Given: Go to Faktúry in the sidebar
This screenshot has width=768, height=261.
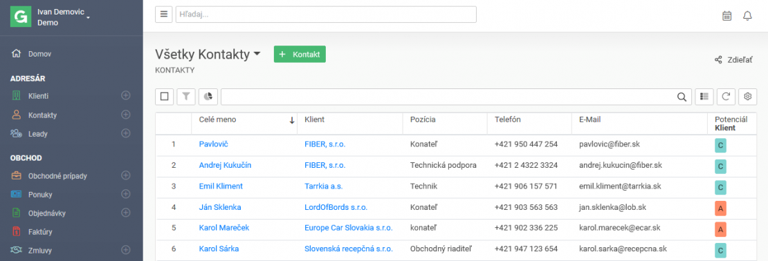Looking at the screenshot, I should pyautogui.click(x=40, y=232).
